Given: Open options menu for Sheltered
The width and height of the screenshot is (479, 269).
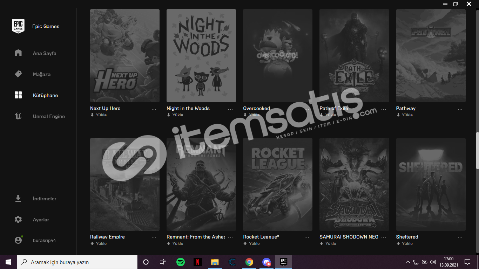Looking at the screenshot, I should tap(460, 237).
